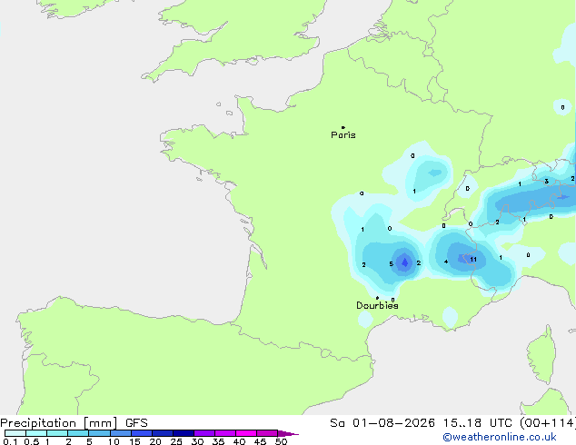Click the Paris city label

coord(343,135)
